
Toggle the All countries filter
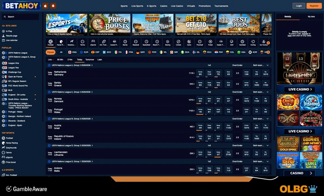point(61,52)
